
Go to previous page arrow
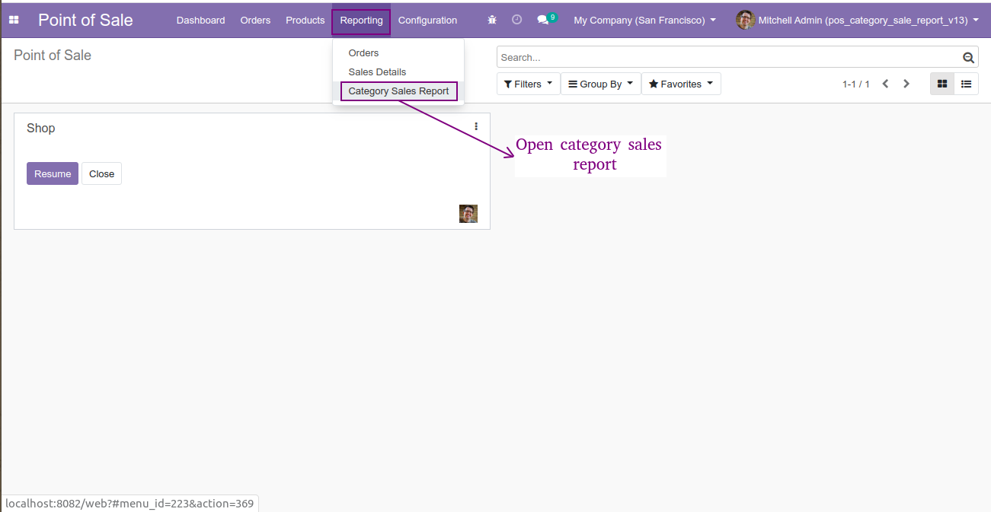pos(885,84)
